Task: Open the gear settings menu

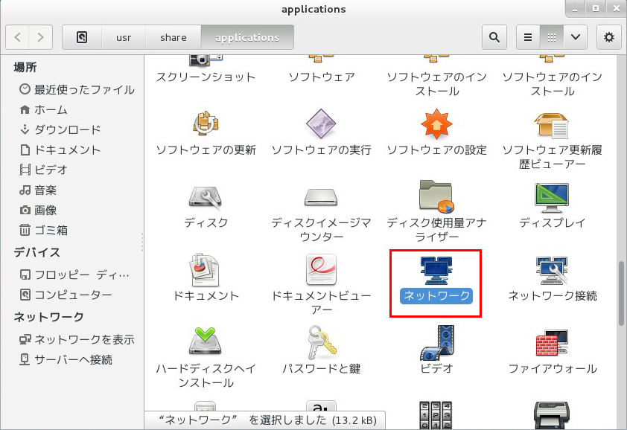Action: 609,37
